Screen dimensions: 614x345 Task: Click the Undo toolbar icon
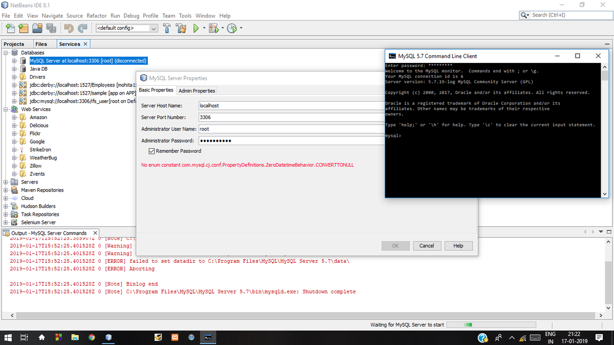tap(69, 28)
